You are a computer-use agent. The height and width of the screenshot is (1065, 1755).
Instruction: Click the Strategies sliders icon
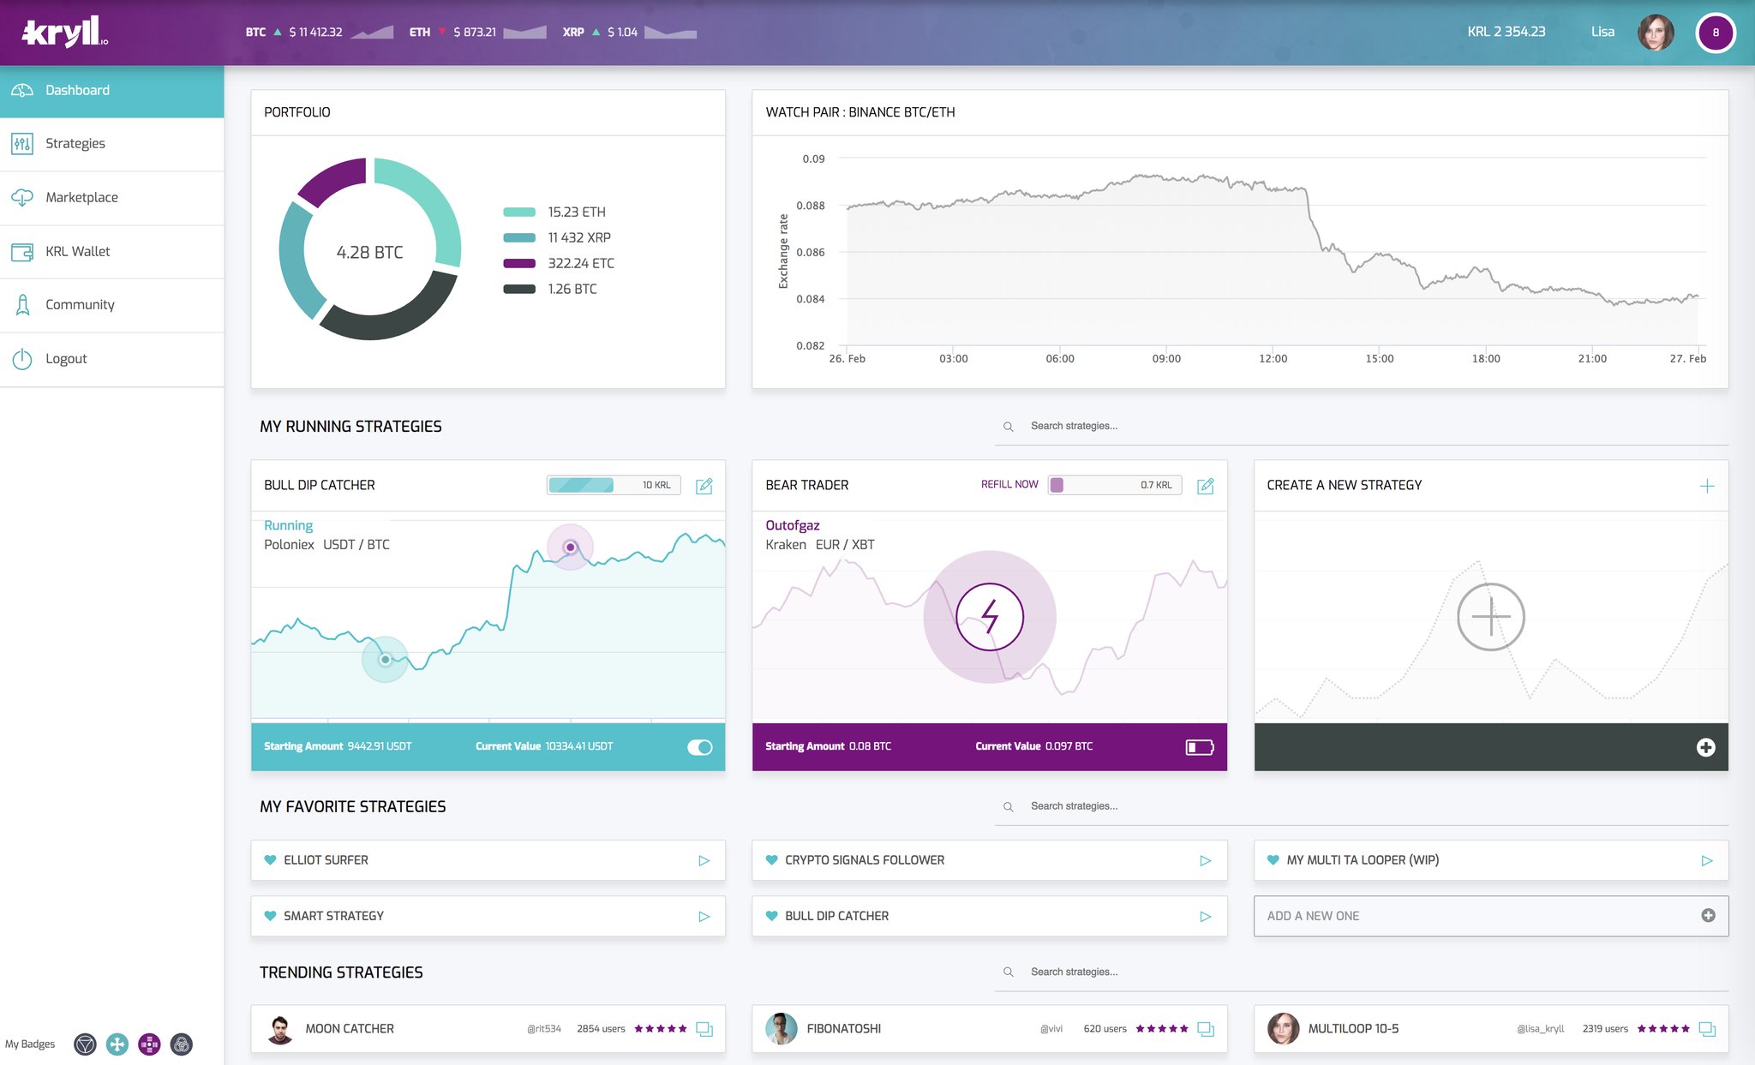[x=22, y=143]
